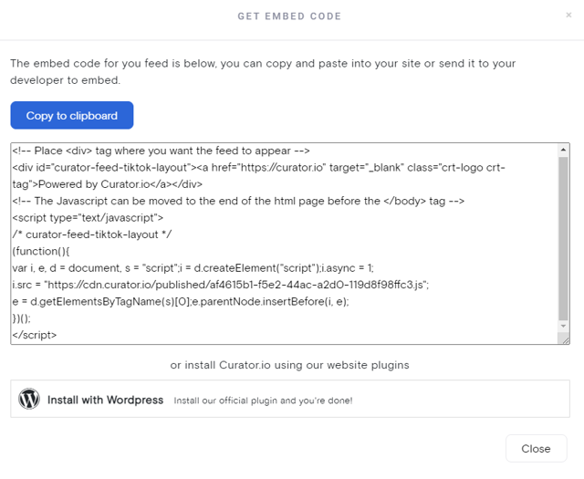Click 'Powered by Curator.io' text in code

pyautogui.click(x=94, y=184)
